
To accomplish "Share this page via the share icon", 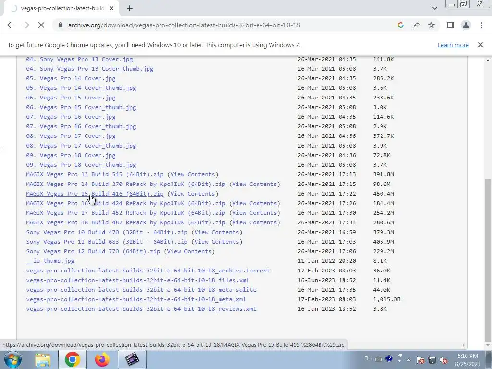I will point(416,25).
